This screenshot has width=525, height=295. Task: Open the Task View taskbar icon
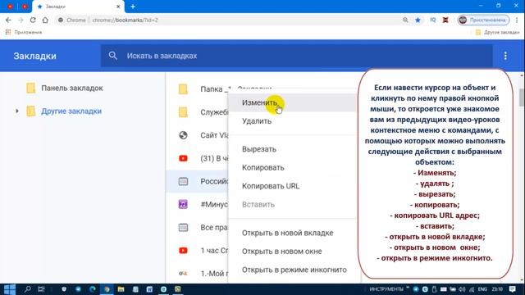(x=41, y=289)
